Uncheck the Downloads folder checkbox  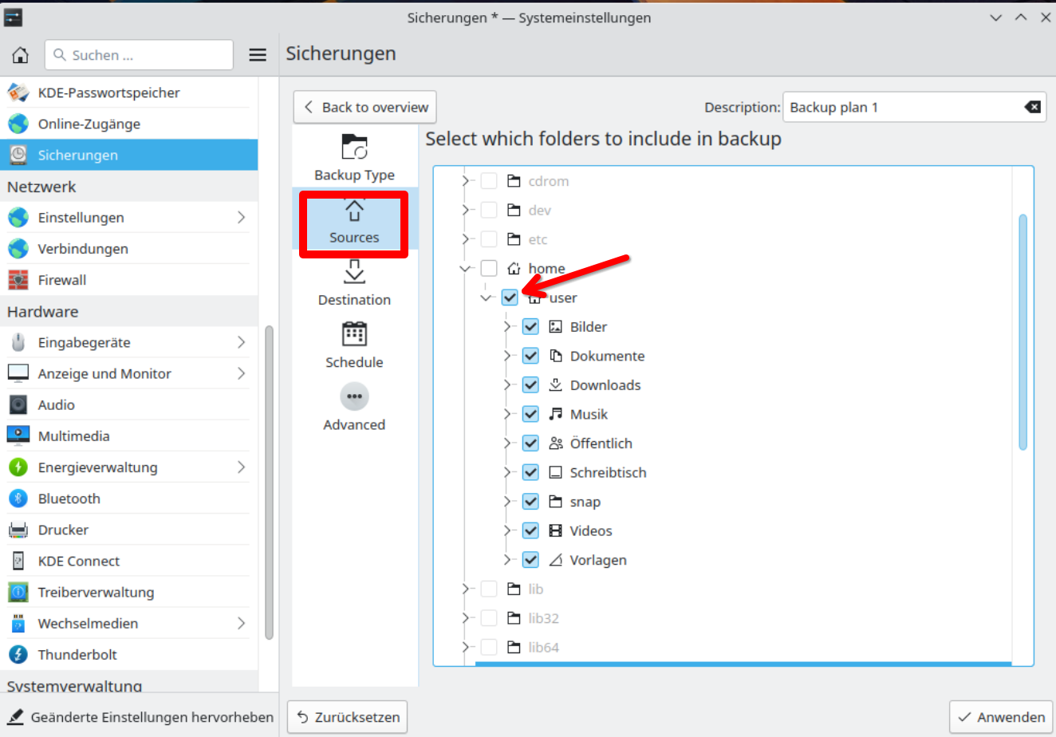click(530, 385)
